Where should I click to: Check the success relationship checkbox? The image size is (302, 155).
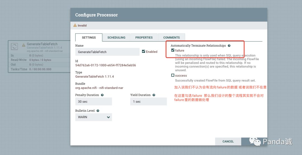173,75
